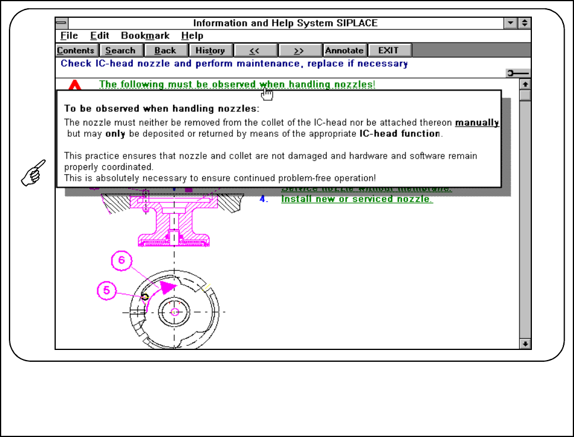
Task: Browse to next topic with >>
Action: pyautogui.click(x=300, y=50)
